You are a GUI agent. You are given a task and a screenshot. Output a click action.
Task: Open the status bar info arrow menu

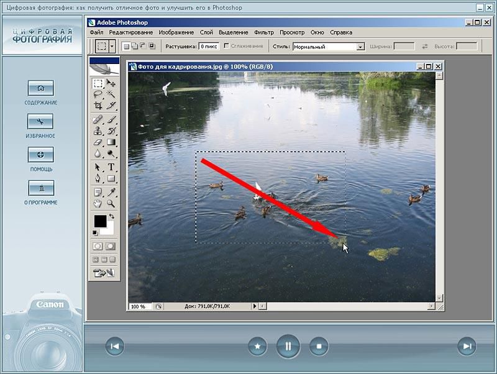click(253, 306)
